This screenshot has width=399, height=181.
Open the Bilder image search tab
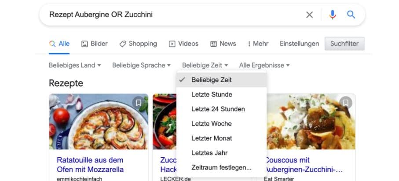(94, 44)
